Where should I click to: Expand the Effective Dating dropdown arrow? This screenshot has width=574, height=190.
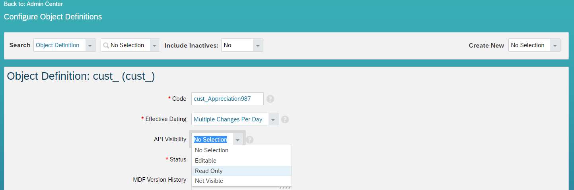(273, 119)
